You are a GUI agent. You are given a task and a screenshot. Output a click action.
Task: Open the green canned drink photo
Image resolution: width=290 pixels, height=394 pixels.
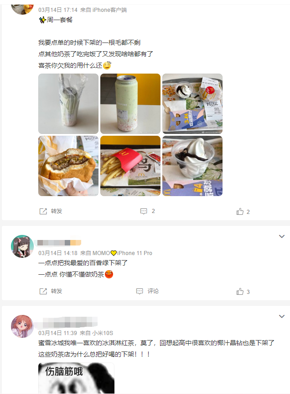(x=130, y=103)
